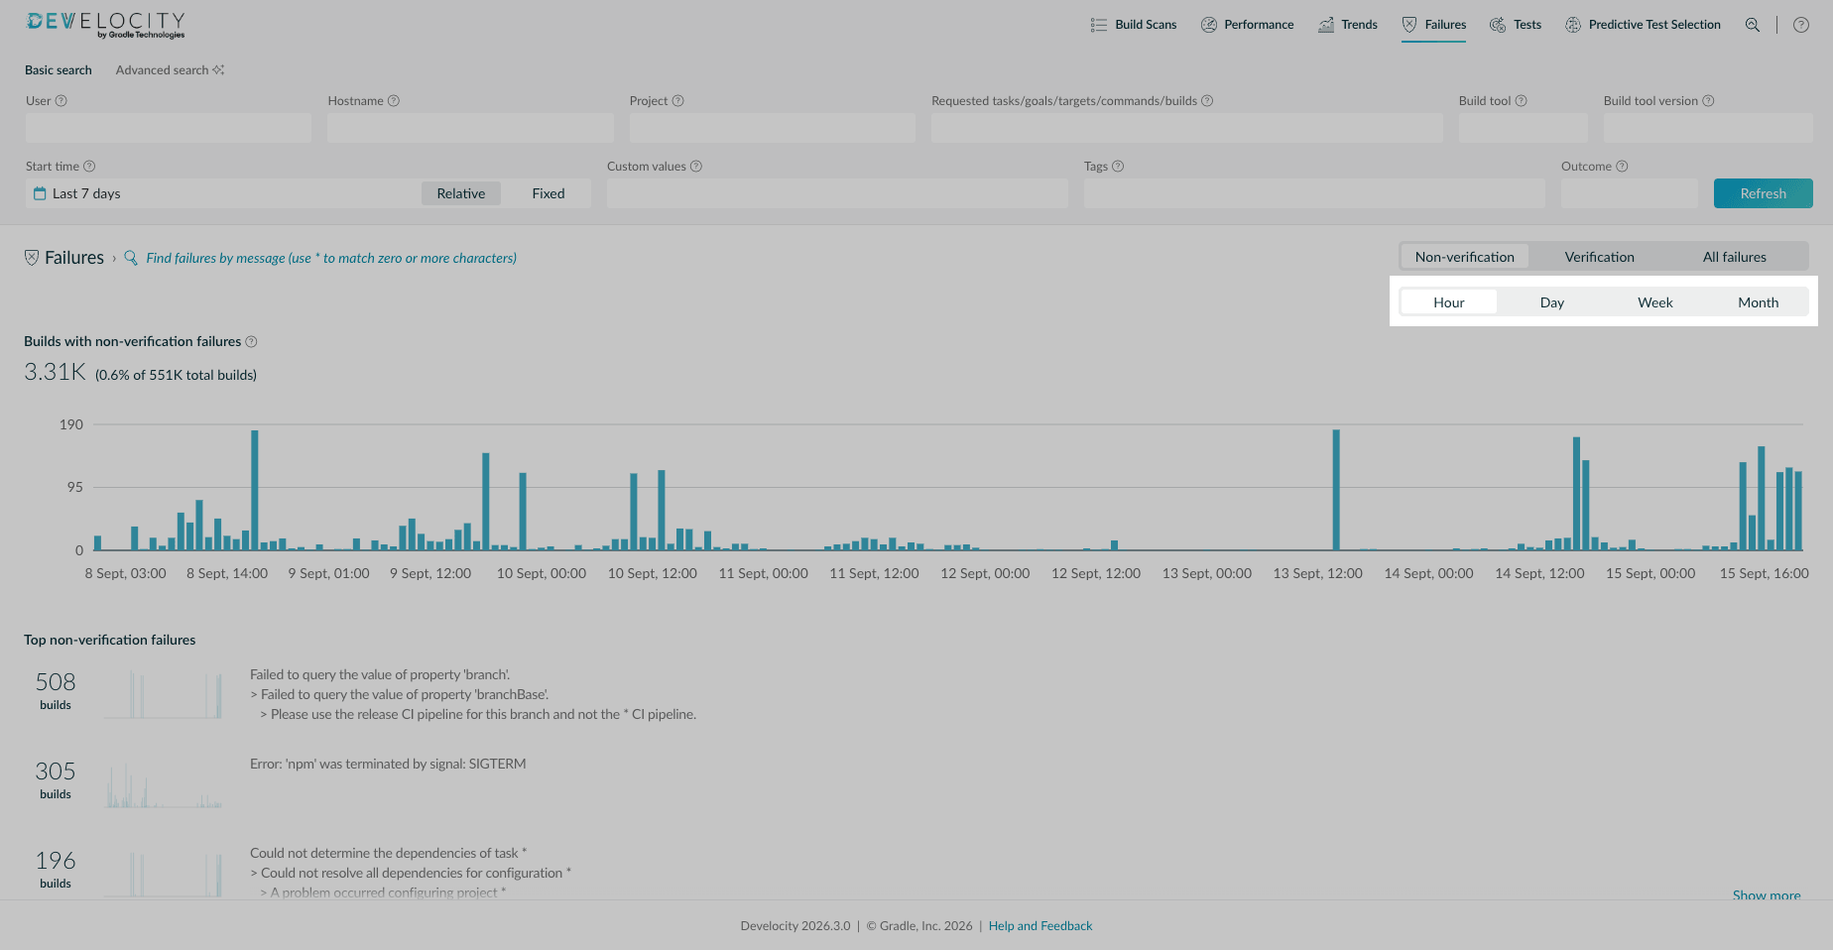Click the sparkline for 305 builds failure

click(164, 783)
